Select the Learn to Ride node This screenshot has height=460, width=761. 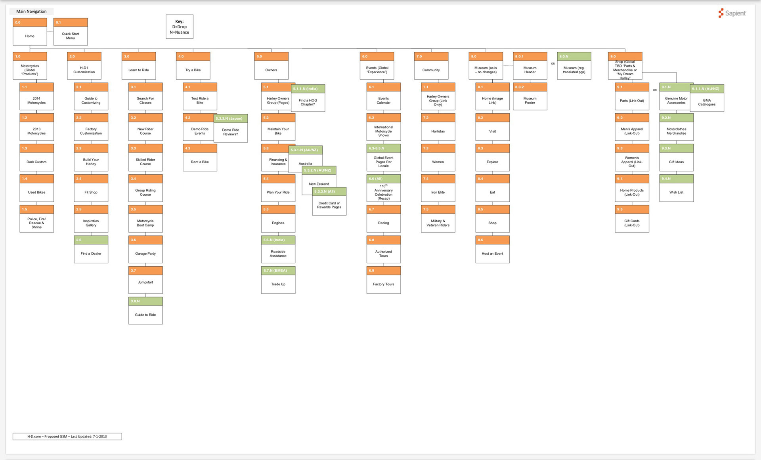(x=139, y=66)
